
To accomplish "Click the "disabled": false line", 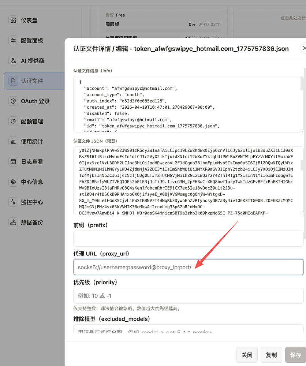I will [107, 113].
